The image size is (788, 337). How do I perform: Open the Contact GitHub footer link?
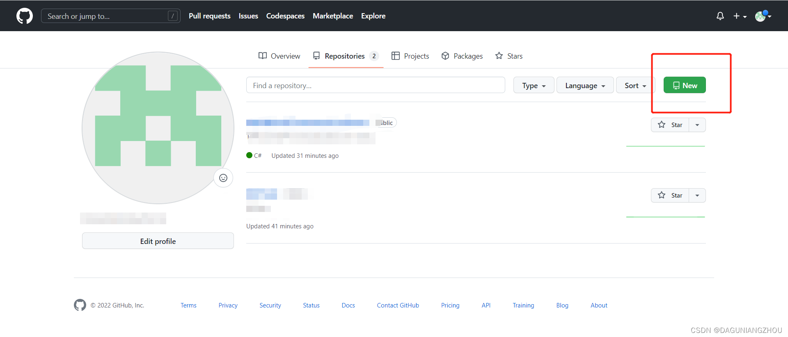(x=398, y=305)
